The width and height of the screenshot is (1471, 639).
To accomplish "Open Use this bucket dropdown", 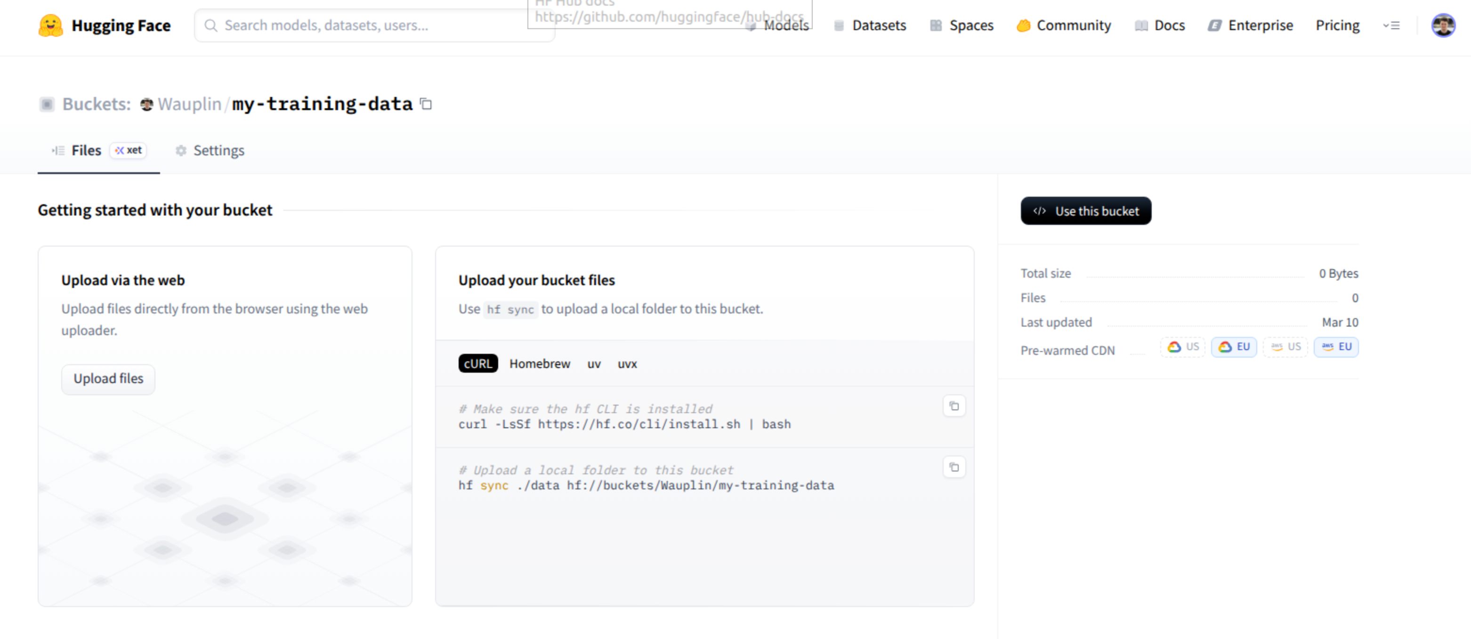I will coord(1085,211).
